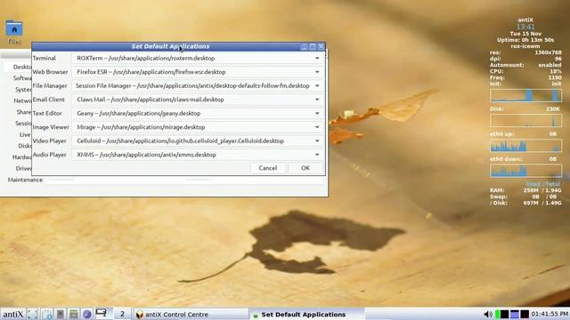
Task: Click the 'Web Browser' row label
Action: click(50, 72)
